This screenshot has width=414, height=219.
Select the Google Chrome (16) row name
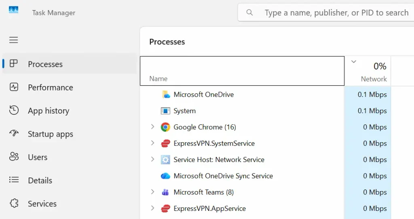[x=205, y=127]
